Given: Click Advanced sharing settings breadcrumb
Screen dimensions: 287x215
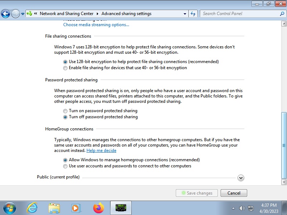Looking at the screenshot, I should pyautogui.click(x=127, y=14).
